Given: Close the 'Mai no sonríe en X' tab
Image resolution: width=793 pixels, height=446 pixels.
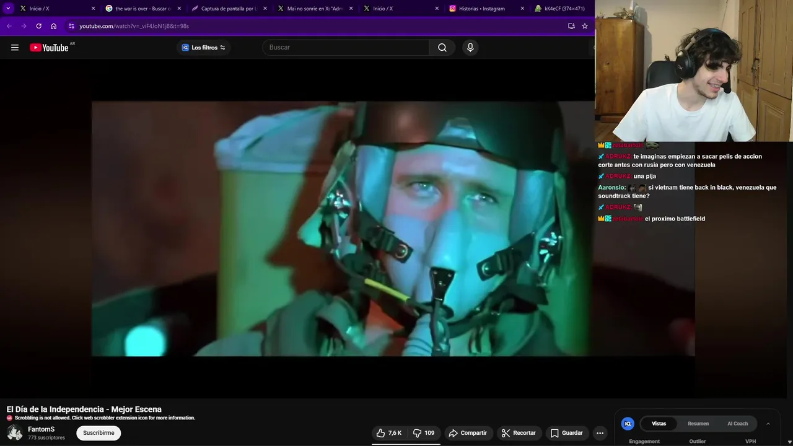Looking at the screenshot, I should pos(351,9).
